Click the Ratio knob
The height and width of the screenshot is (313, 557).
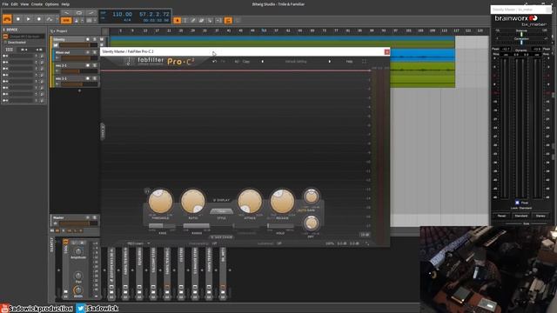(x=193, y=201)
